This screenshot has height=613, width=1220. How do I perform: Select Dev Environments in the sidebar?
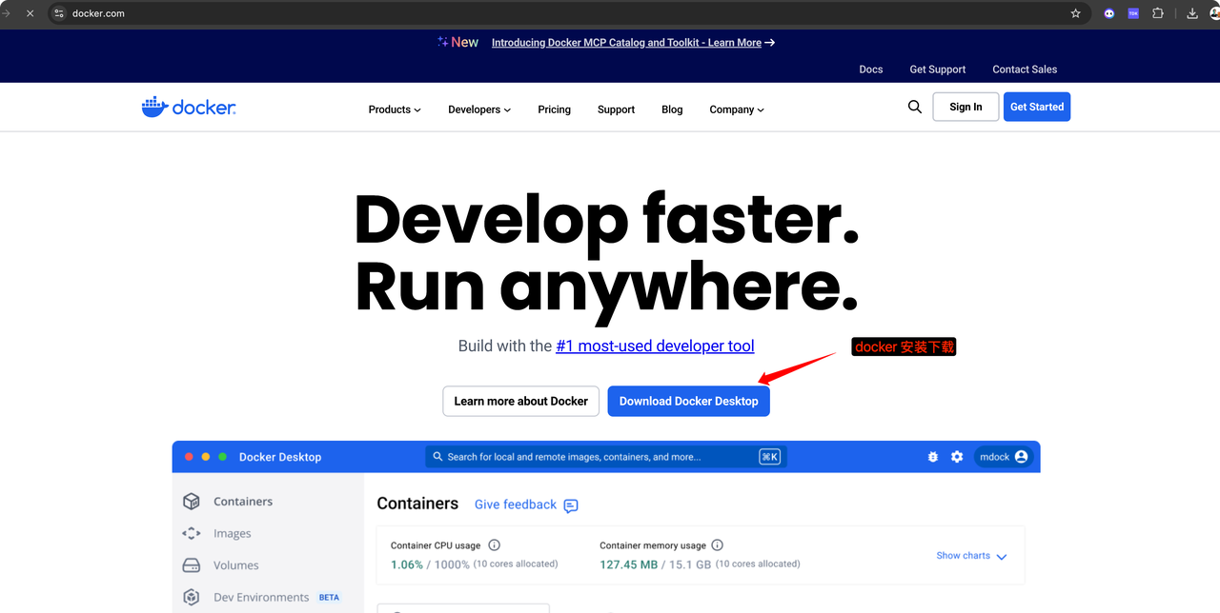[261, 598]
